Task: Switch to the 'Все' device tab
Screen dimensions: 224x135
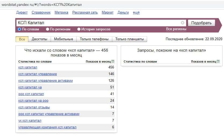Action: coord(22,39)
